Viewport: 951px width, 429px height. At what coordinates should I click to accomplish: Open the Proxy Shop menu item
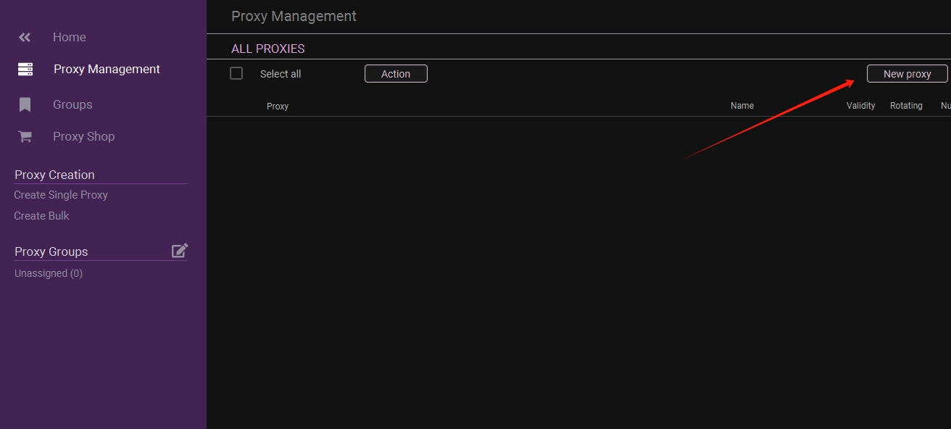[83, 136]
